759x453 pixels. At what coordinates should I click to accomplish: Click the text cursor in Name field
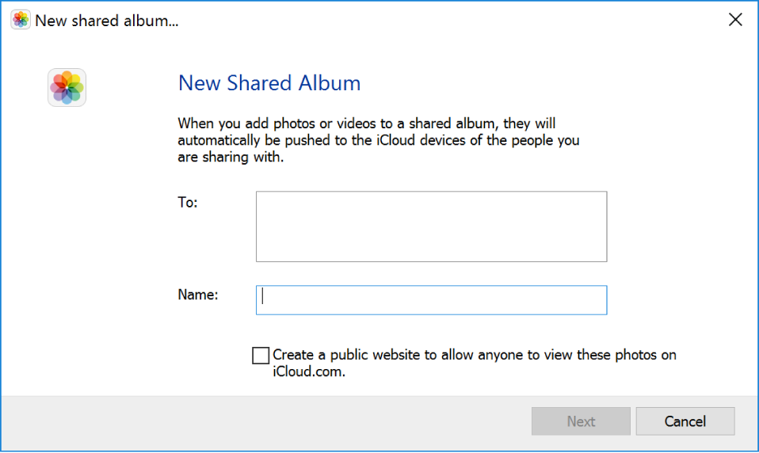pos(263,296)
